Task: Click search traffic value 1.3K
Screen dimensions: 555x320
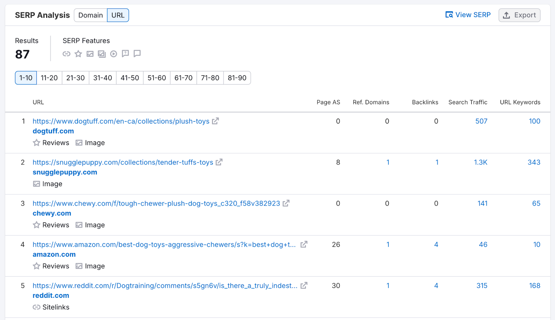Action: point(480,162)
